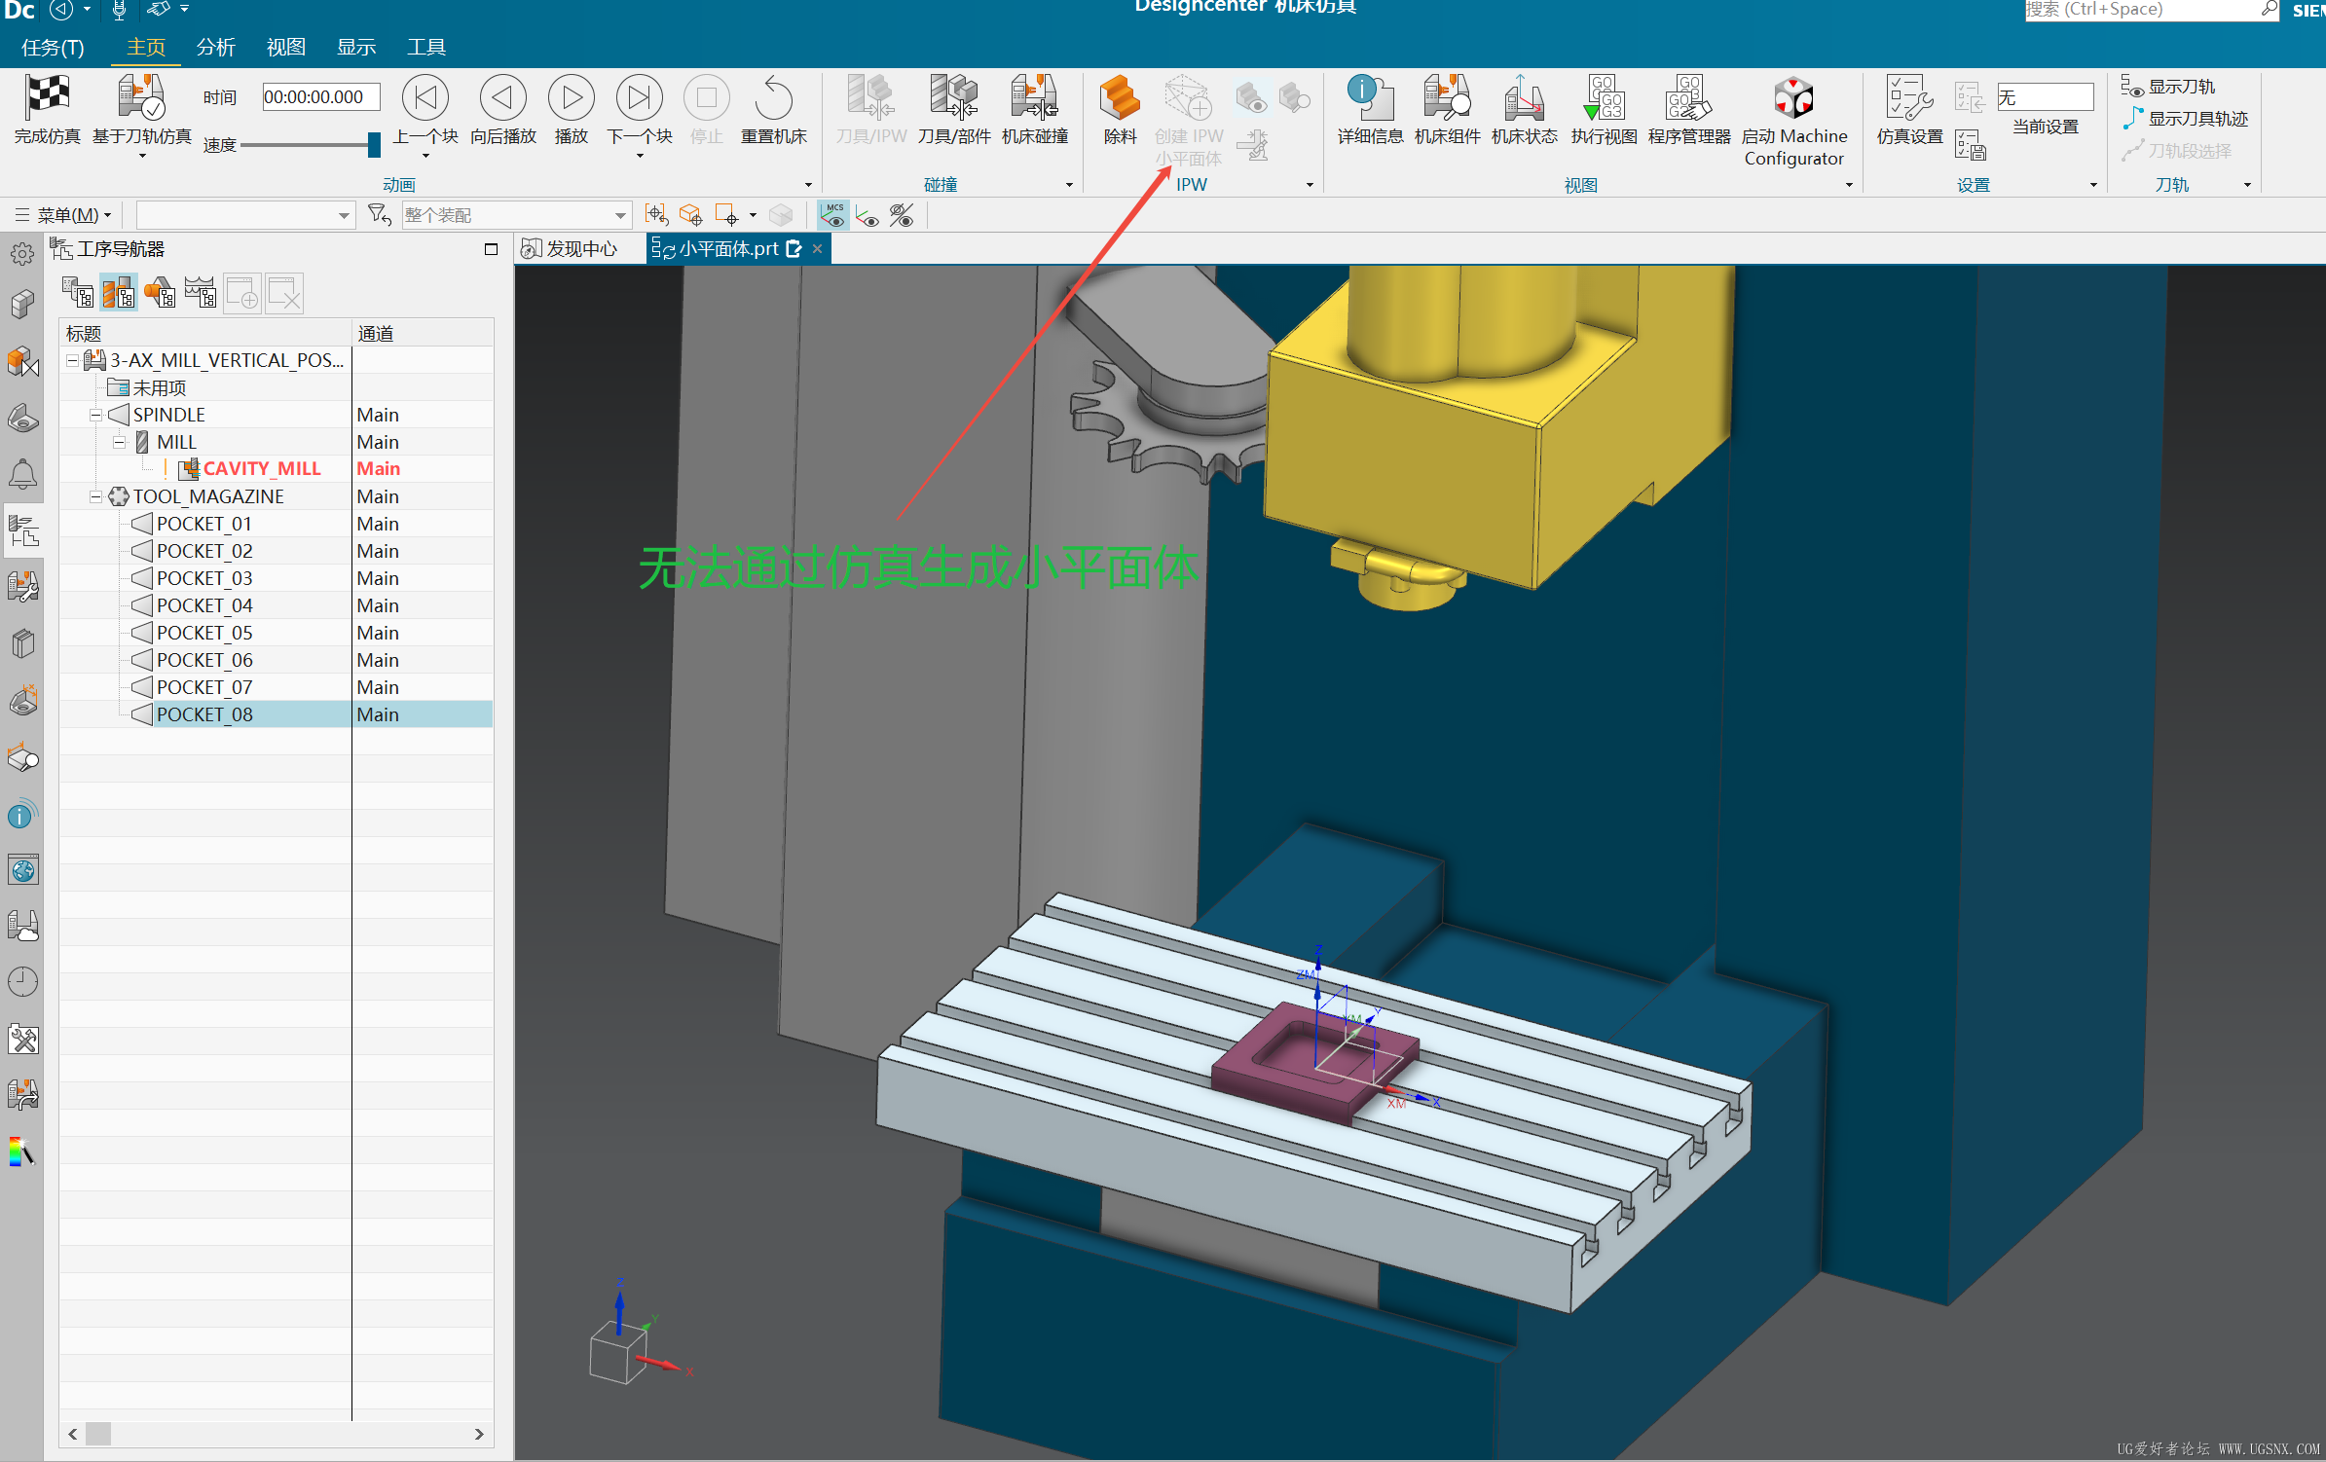Screen dimensions: 2326x1462
Task: Open the 任务(T) menu
Action: [x=53, y=47]
